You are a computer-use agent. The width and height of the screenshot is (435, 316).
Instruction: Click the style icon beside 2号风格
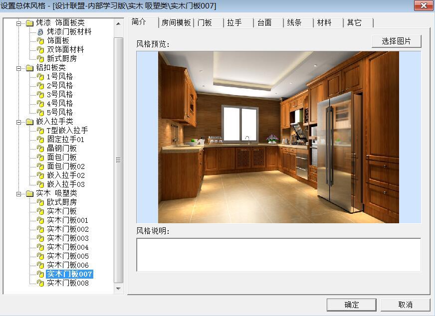tap(40, 86)
